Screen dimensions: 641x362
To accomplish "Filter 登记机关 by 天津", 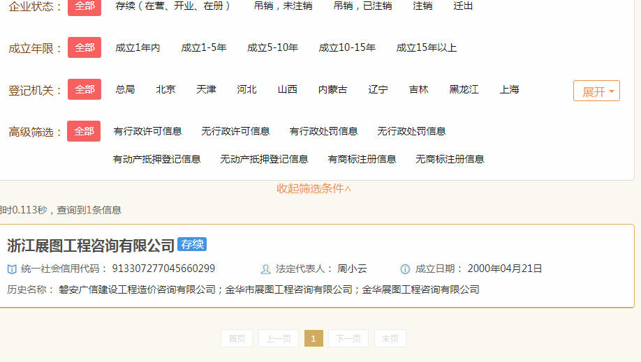I will point(206,89).
